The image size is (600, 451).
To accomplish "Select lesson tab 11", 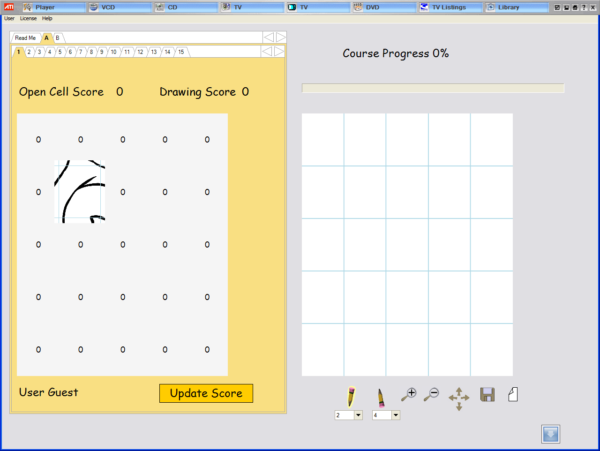I will (x=127, y=52).
